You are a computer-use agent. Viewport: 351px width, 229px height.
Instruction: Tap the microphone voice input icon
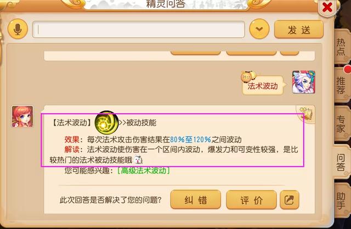pyautogui.click(x=18, y=29)
